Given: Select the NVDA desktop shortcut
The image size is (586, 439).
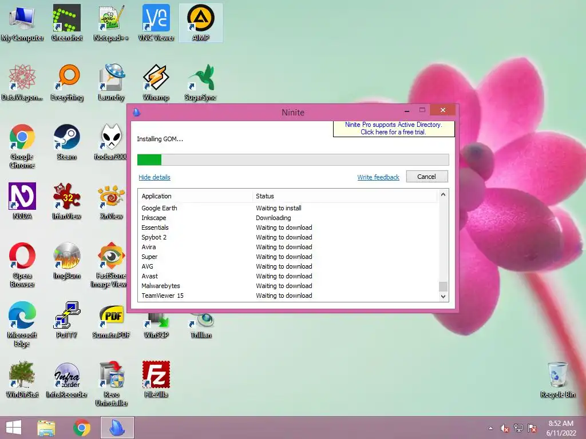Looking at the screenshot, I should click(22, 201).
